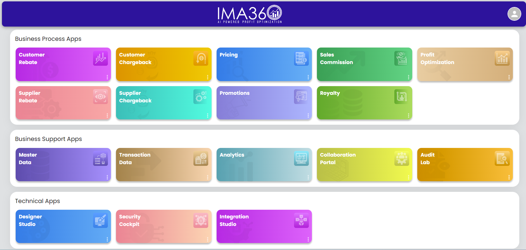Open the Designer Studio three-dot menu
The width and height of the screenshot is (526, 250).
point(107,239)
